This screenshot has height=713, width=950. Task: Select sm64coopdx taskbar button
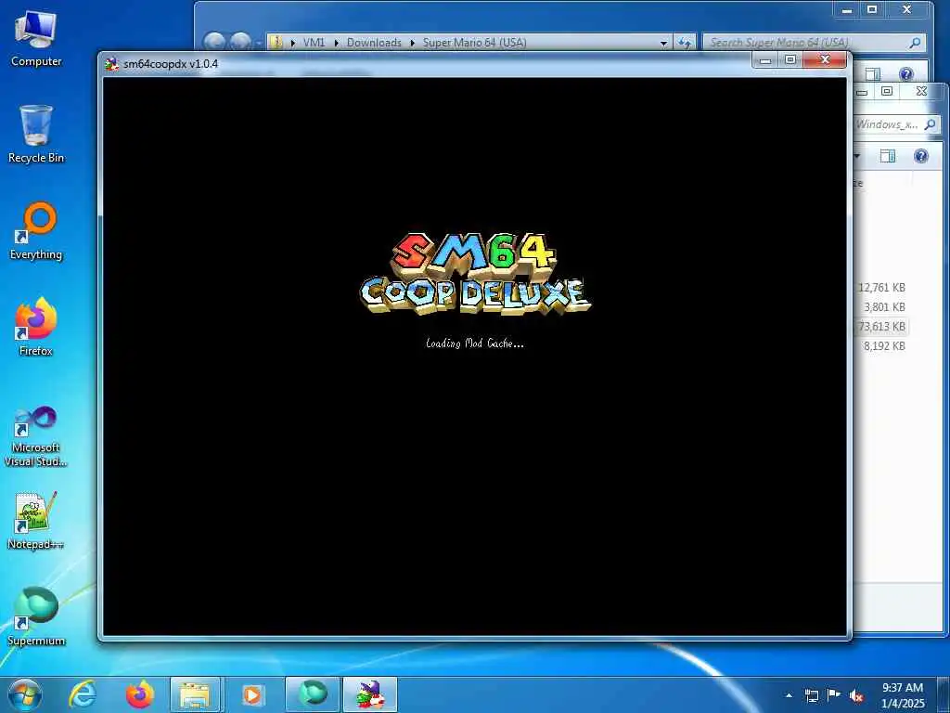[x=370, y=694]
